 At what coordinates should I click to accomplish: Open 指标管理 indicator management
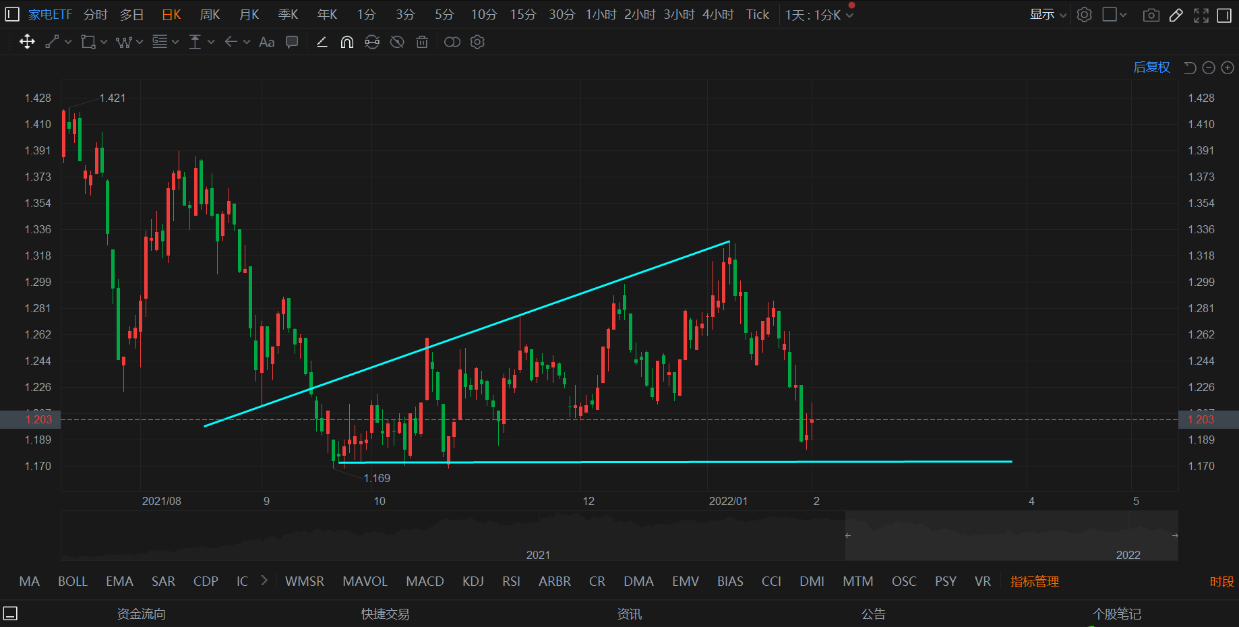[1035, 581]
